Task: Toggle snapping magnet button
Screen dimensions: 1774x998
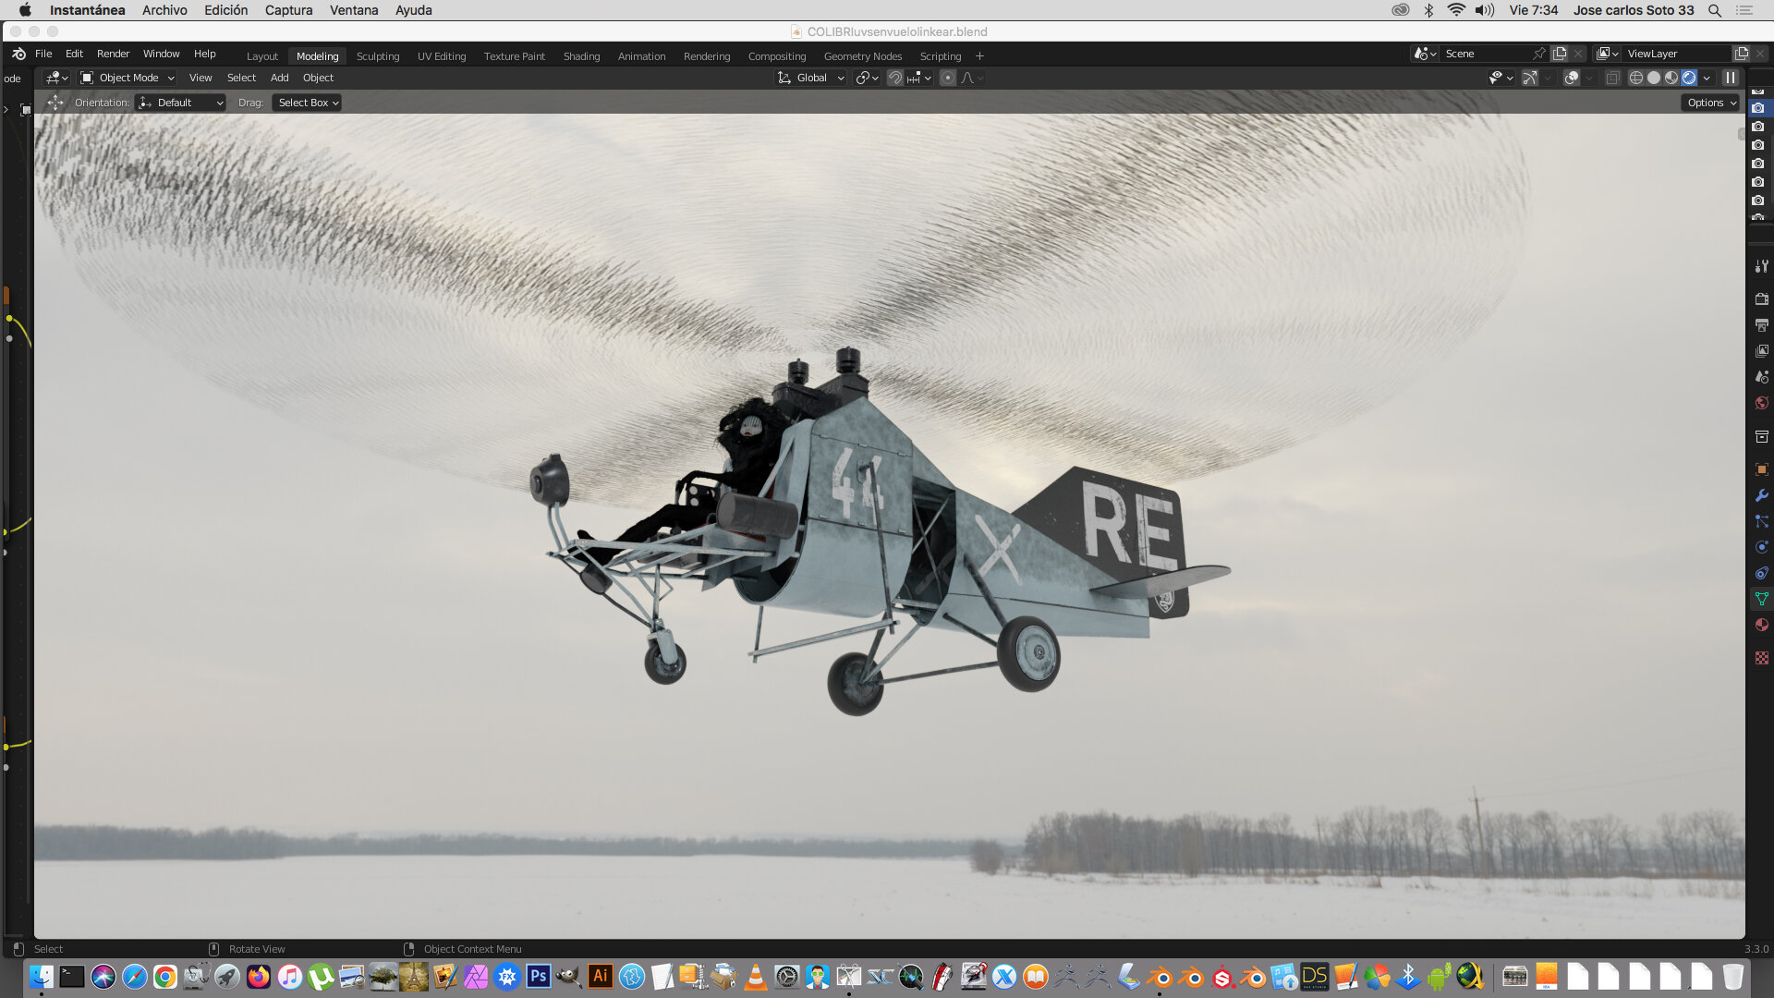Action: point(894,78)
